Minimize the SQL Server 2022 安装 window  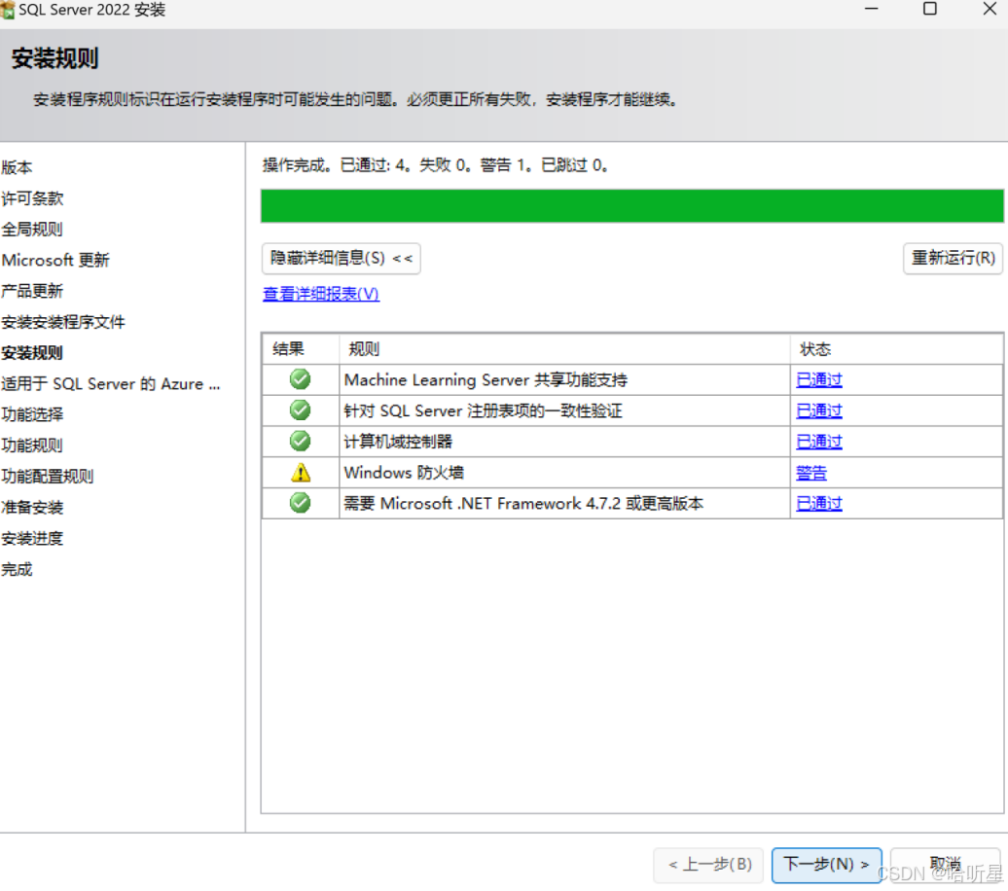(x=871, y=9)
